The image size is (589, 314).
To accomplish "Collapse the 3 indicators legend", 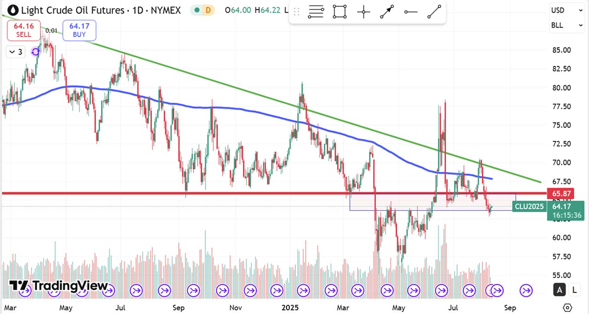I will click(x=15, y=52).
